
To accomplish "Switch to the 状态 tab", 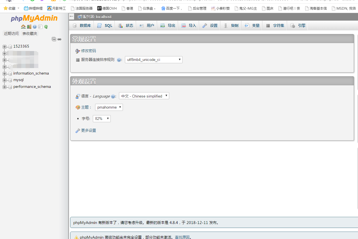I will tap(125, 26).
